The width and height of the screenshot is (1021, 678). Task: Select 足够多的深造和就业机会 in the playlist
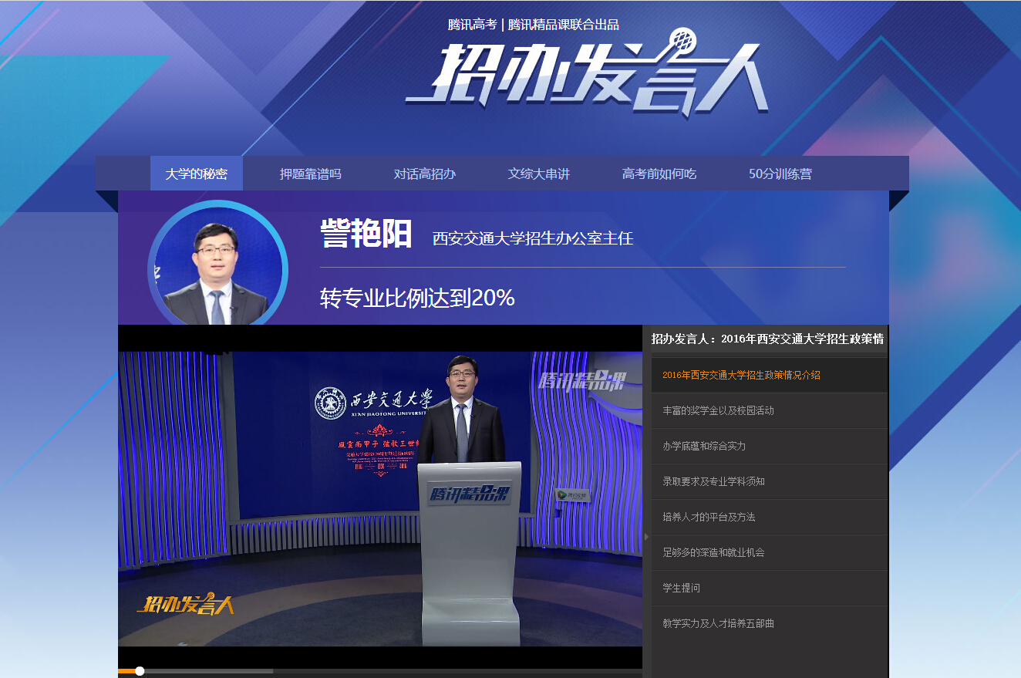(769, 553)
